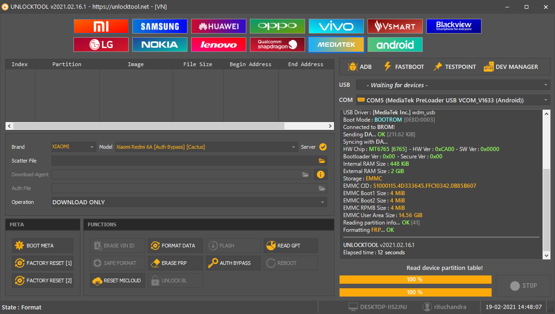Screen dimensions: 555x314
Task: Select the Qualcomm Snapdragon logo
Action: click(x=277, y=45)
